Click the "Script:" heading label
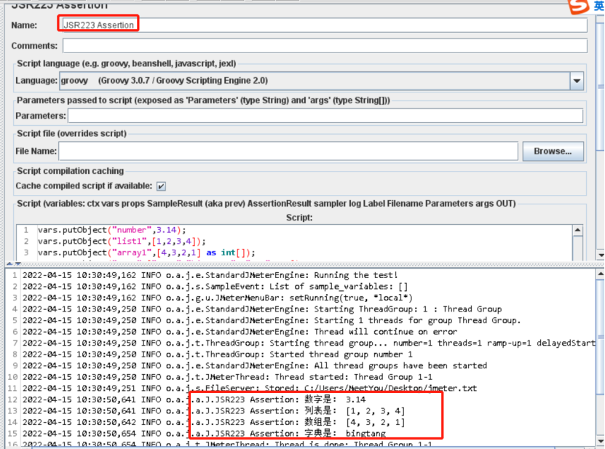This screenshot has height=449, width=605. pos(299,218)
